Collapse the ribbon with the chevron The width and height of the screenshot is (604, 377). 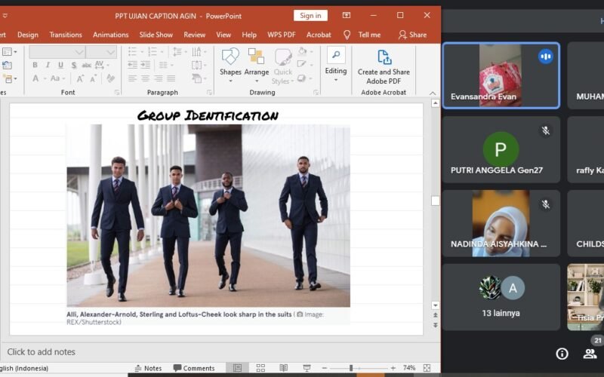[433, 93]
